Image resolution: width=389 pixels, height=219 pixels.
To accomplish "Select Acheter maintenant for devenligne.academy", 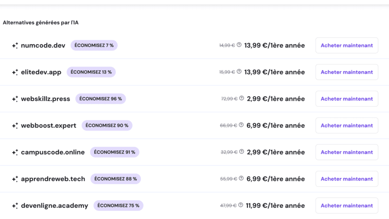I will pyautogui.click(x=347, y=205).
